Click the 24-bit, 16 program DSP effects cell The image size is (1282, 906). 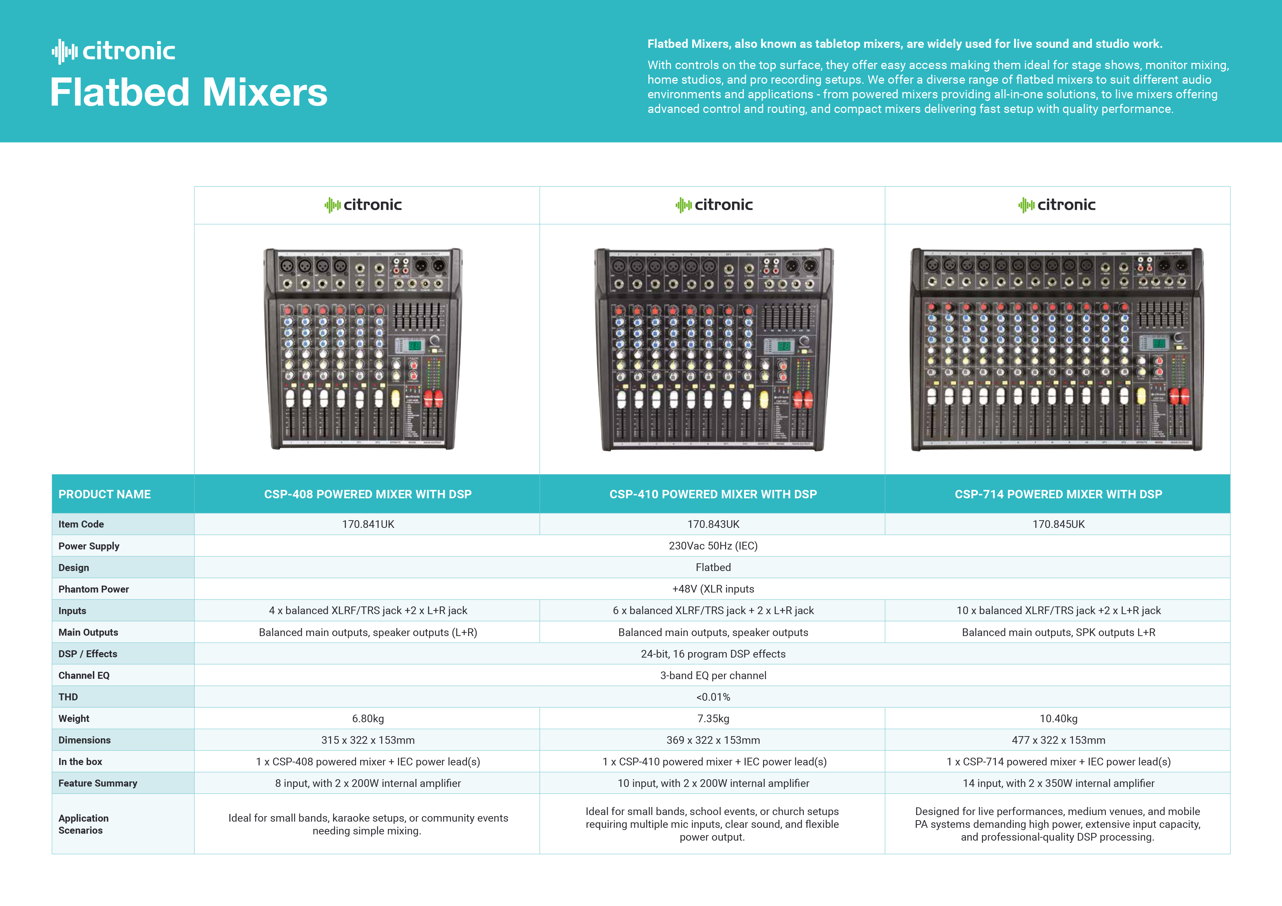pos(713,654)
